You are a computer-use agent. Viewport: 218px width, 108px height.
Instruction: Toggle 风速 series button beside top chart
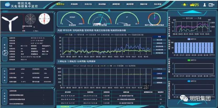(159, 37)
